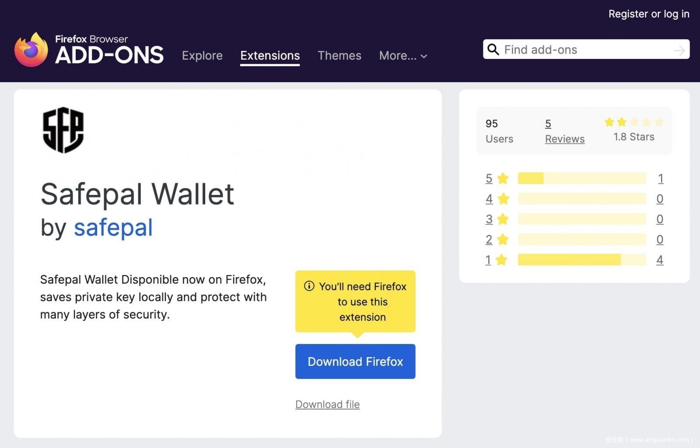Switch to the Themes tab
Viewport: 700px width, 448px height.
coord(339,56)
